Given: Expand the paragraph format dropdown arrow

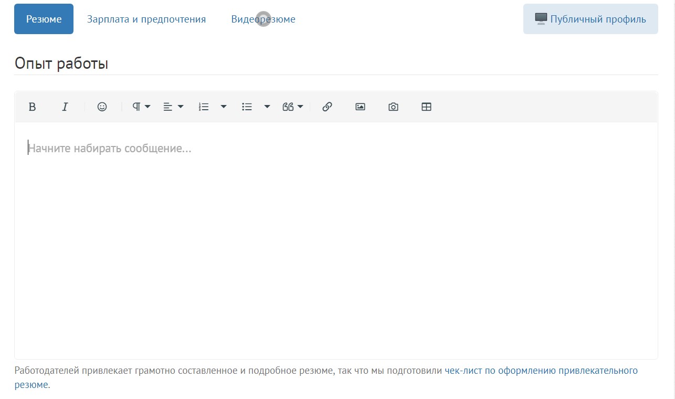Looking at the screenshot, I should pyautogui.click(x=147, y=107).
